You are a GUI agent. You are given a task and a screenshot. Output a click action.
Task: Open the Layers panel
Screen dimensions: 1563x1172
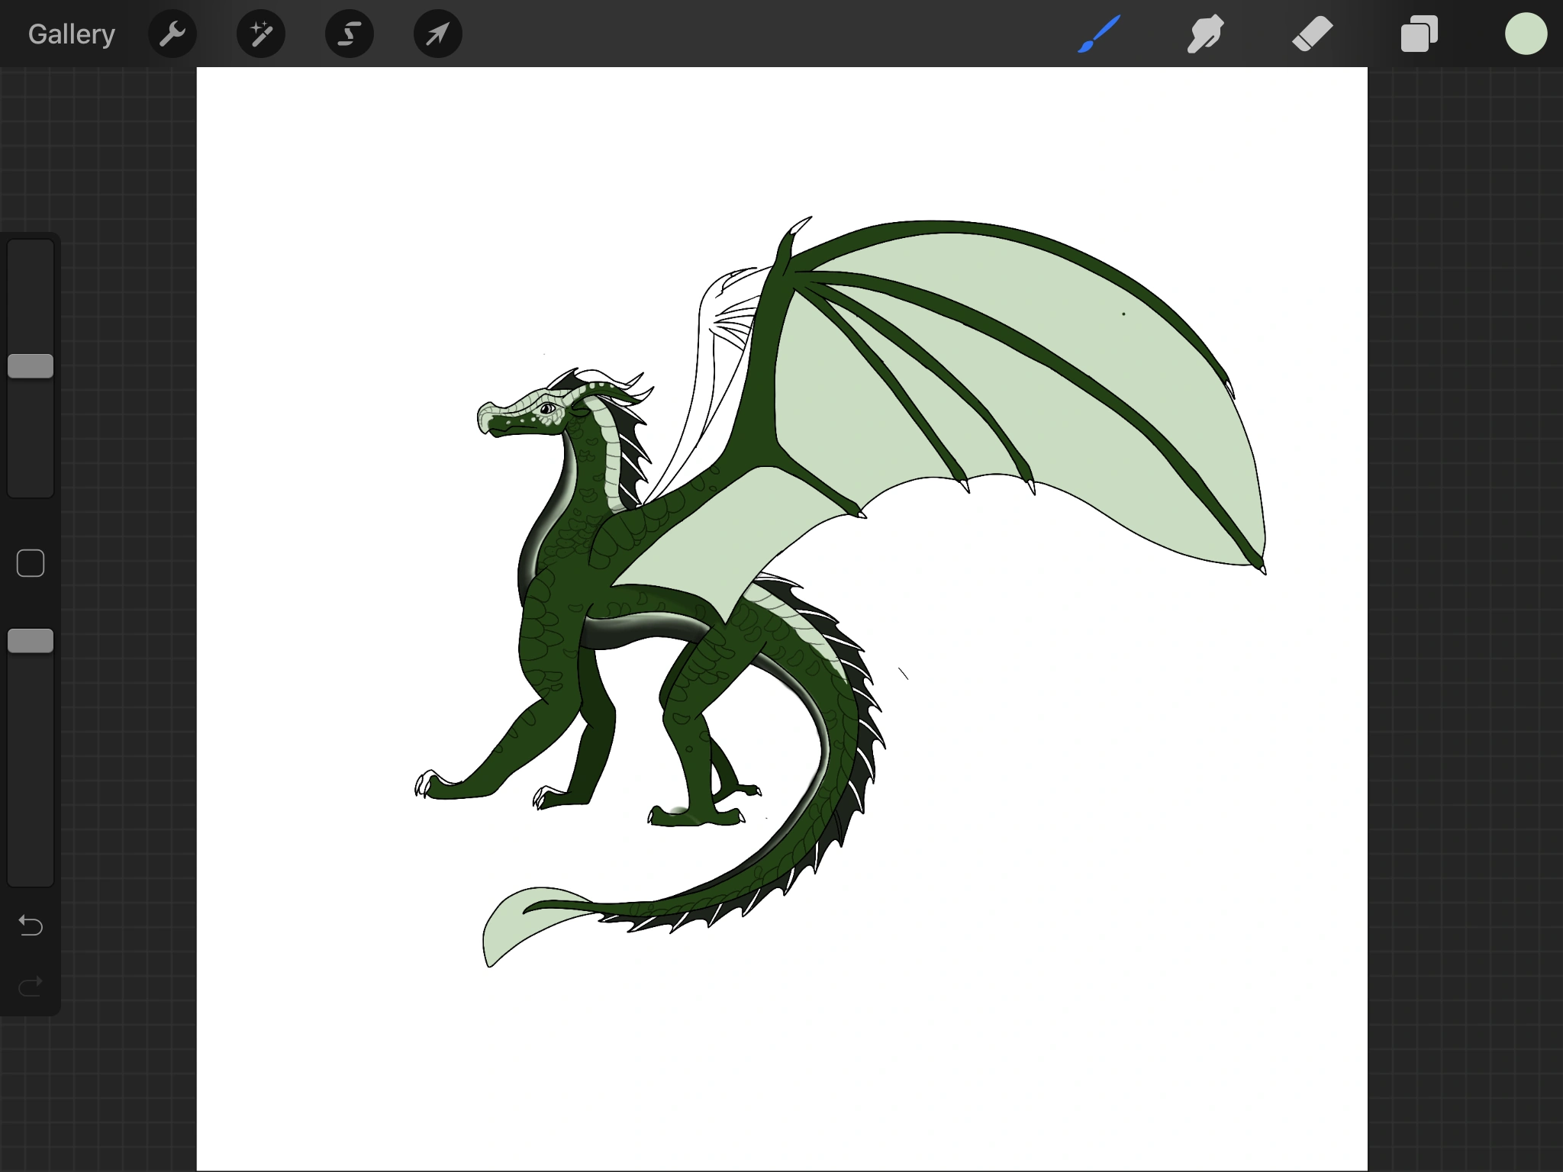click(1419, 34)
